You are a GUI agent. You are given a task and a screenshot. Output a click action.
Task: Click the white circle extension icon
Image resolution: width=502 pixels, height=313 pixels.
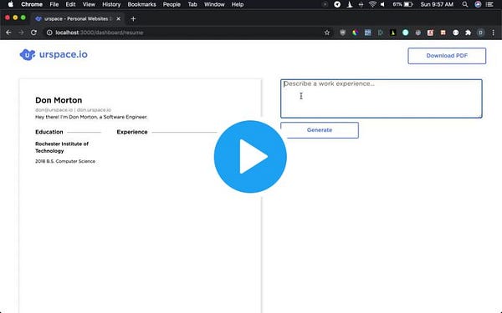(x=456, y=33)
